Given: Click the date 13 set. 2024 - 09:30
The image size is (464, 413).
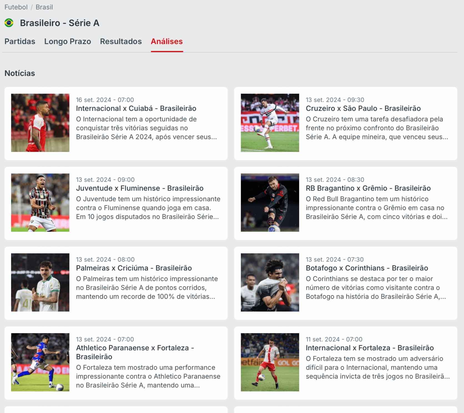Looking at the screenshot, I should coord(335,100).
